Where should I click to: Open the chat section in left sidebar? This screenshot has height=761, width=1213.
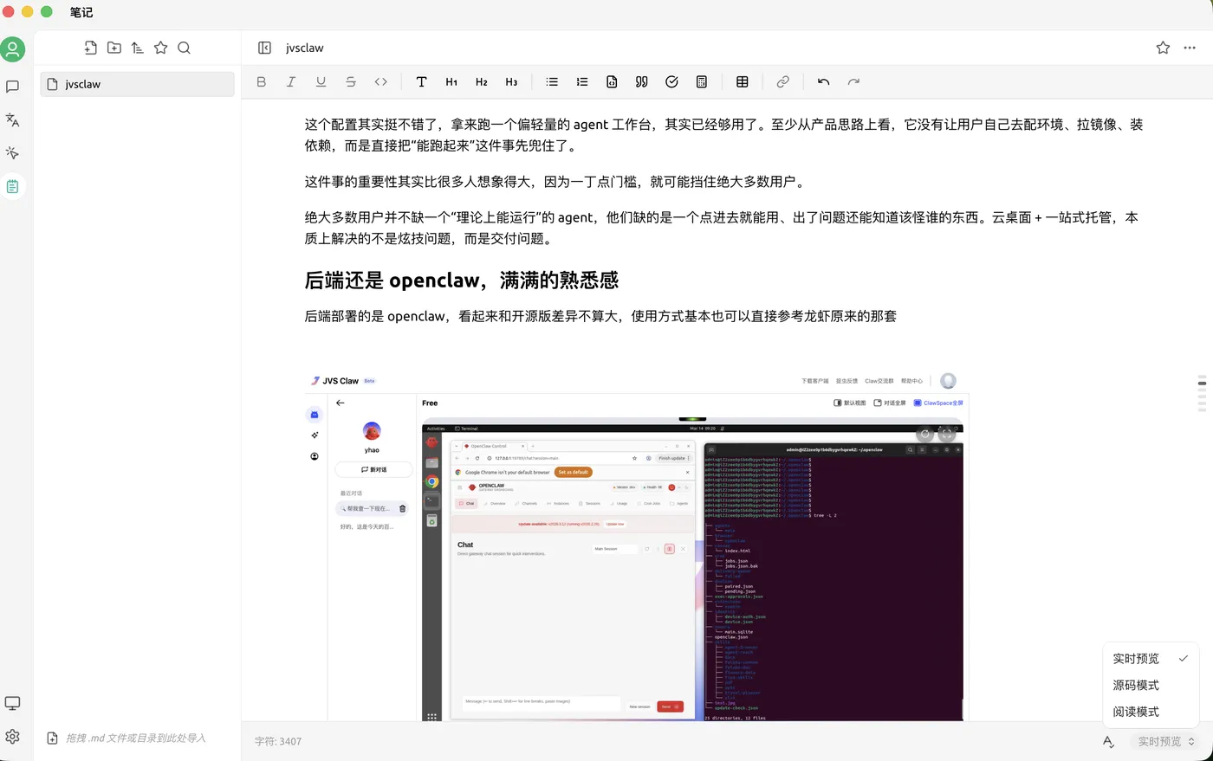click(12, 87)
